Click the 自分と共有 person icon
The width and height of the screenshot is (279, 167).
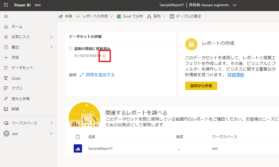tap(6, 98)
